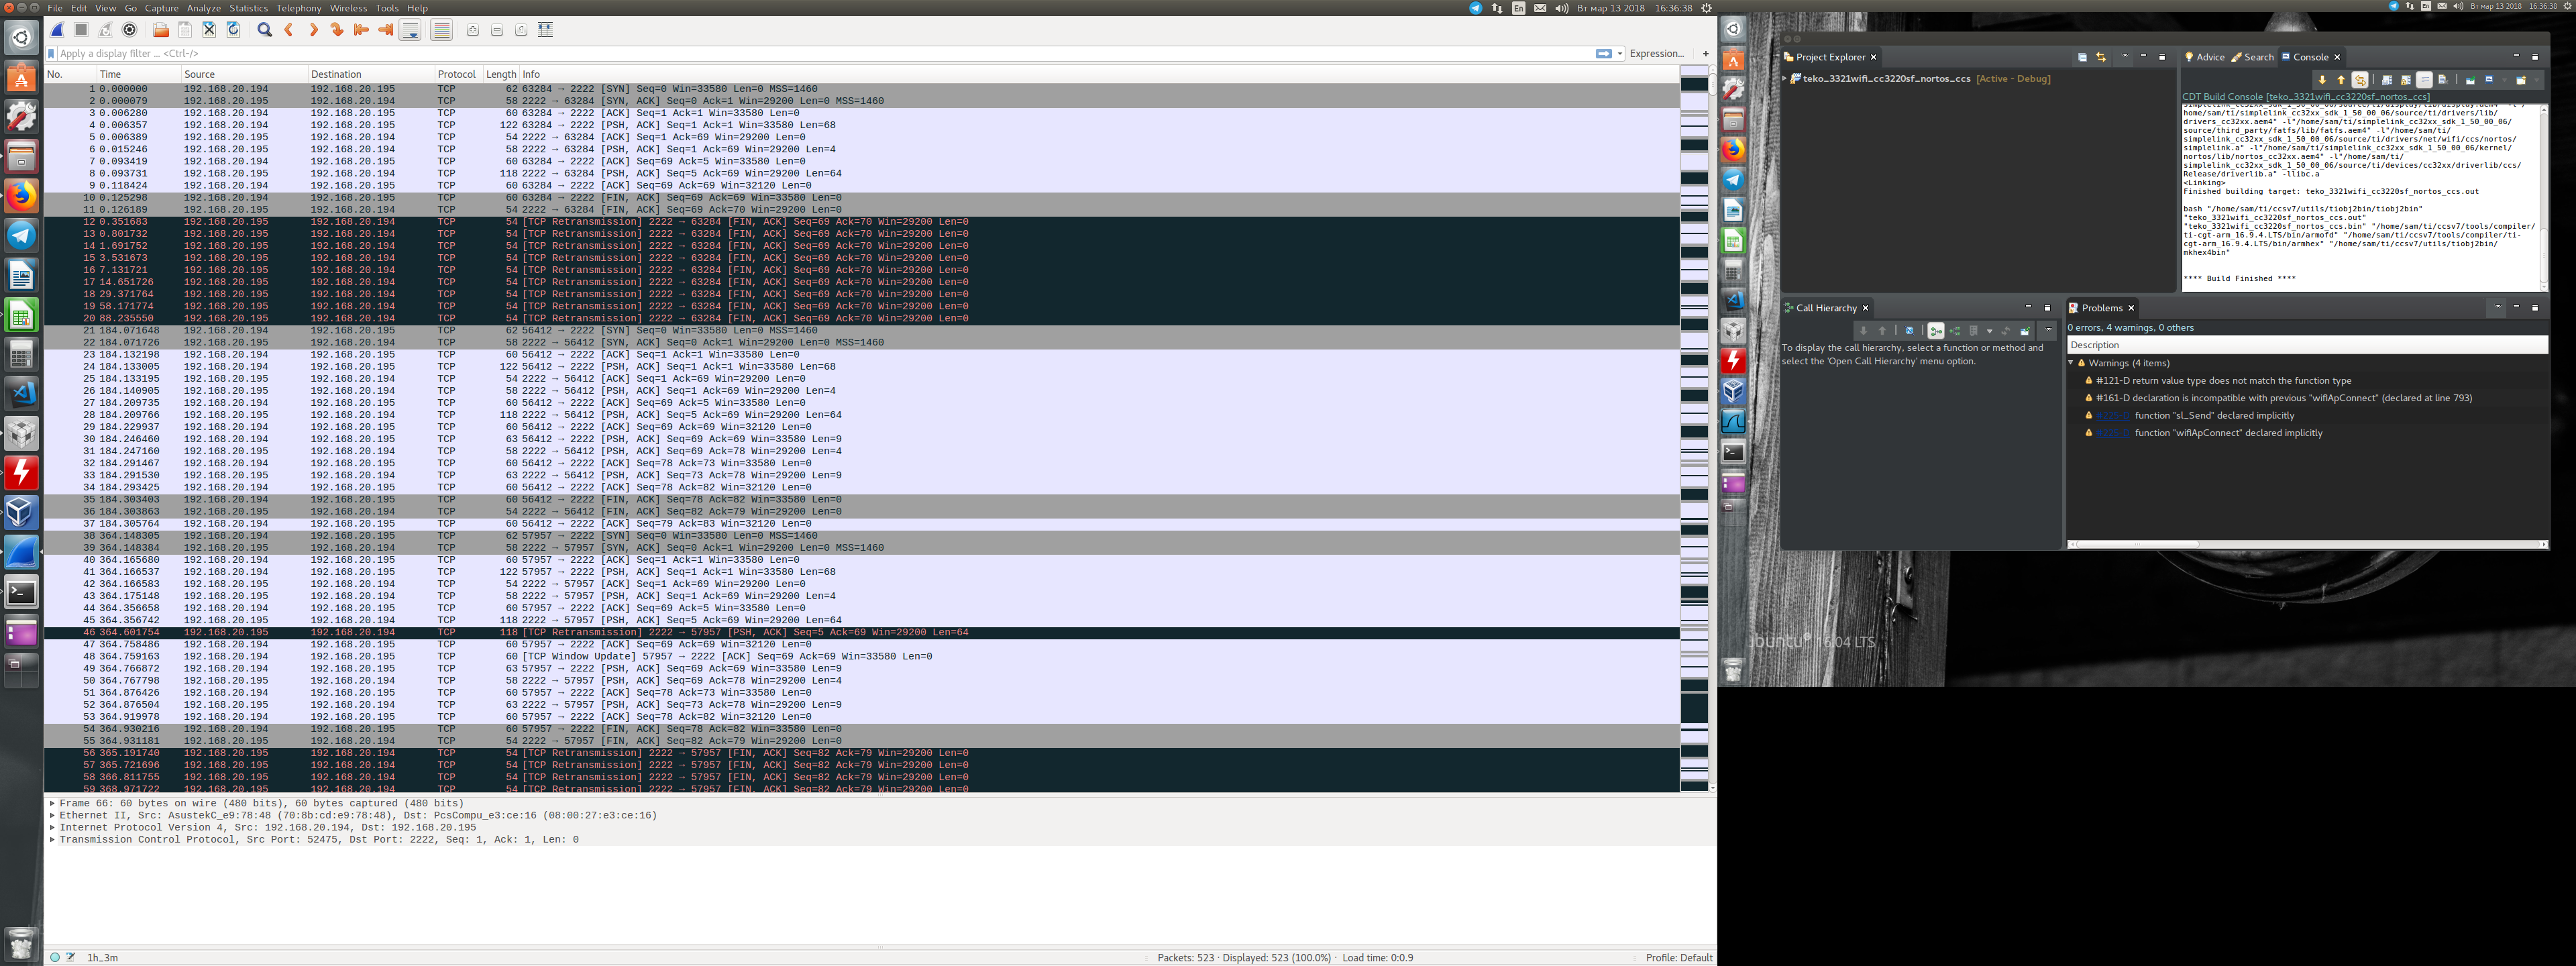Toggle auto scroll during live capture

(x=410, y=30)
